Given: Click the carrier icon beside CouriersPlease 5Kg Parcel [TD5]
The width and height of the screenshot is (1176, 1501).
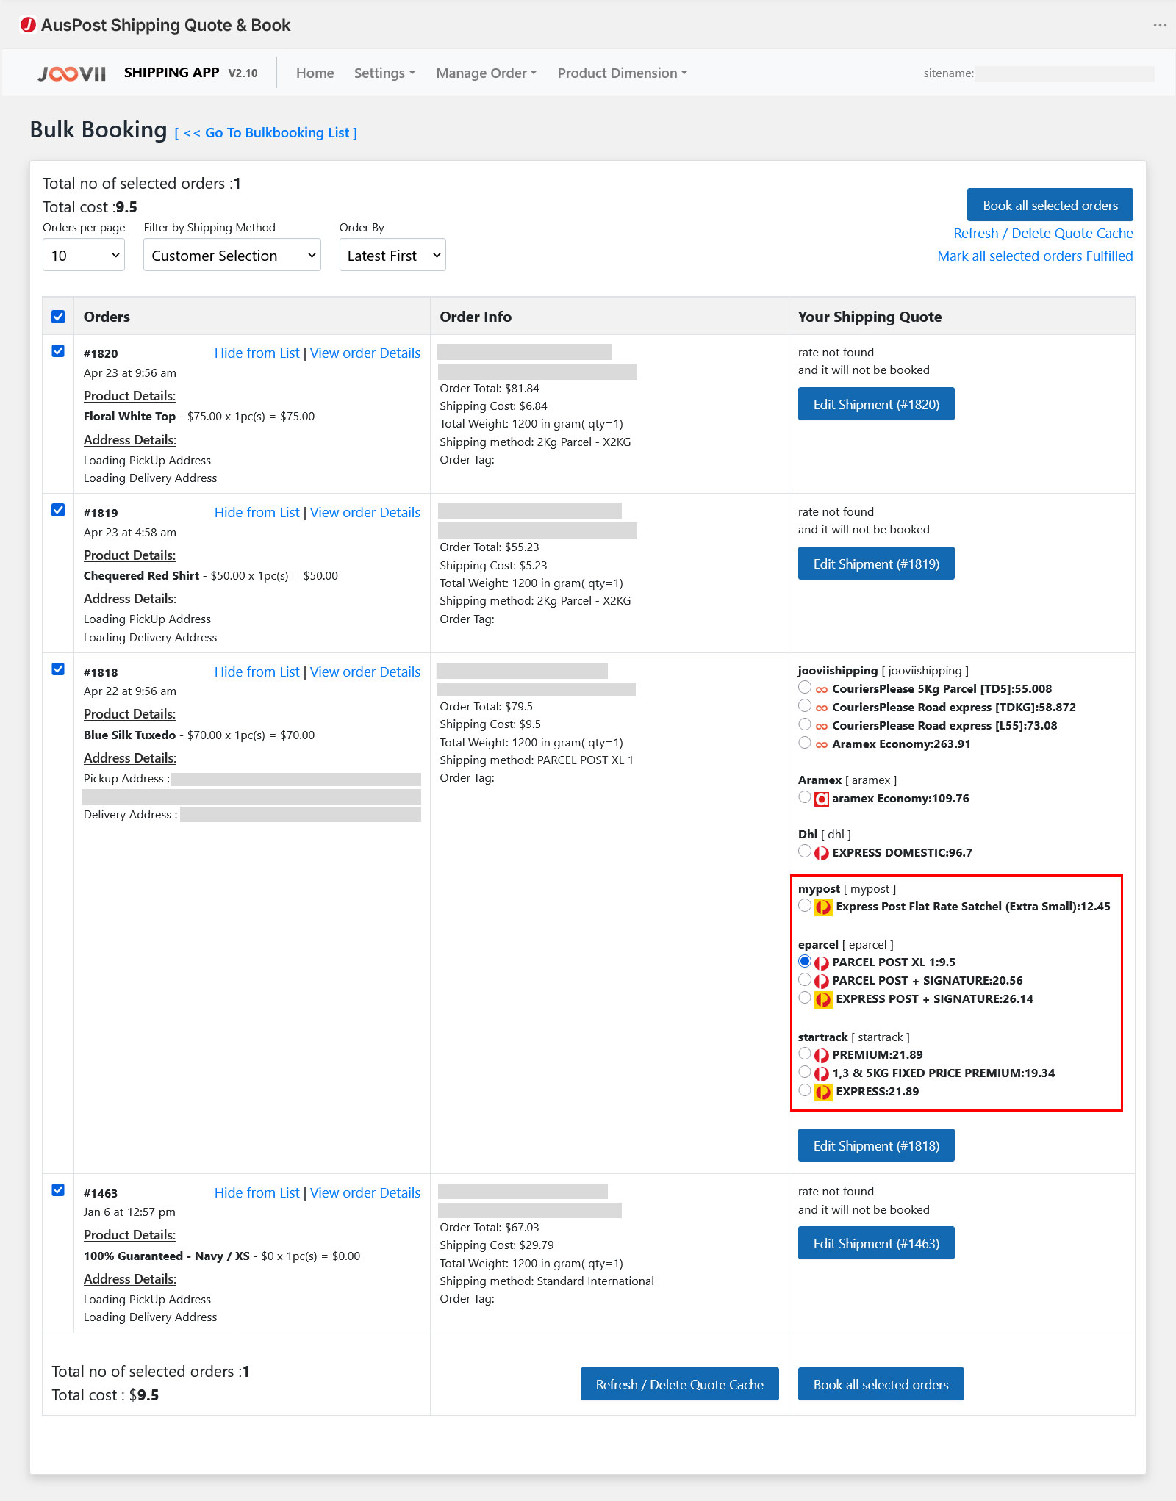Looking at the screenshot, I should click(822, 689).
